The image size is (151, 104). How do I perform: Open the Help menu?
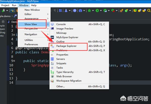[34, 5]
